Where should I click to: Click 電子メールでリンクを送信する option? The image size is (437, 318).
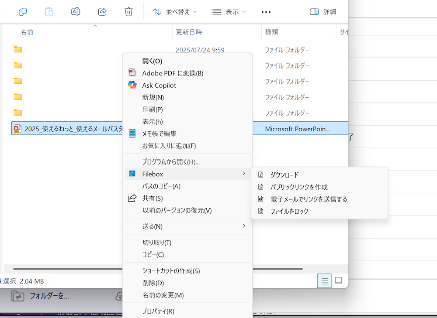309,199
